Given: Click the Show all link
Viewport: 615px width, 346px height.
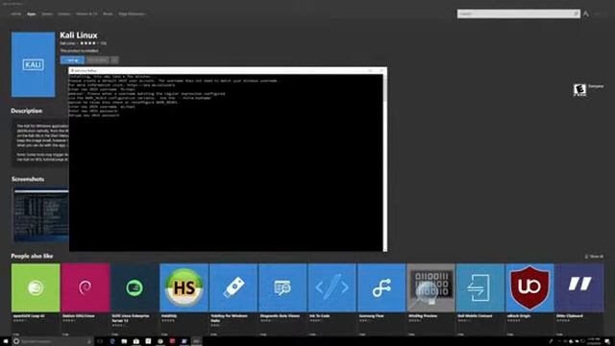Looking at the screenshot, I should (x=594, y=257).
